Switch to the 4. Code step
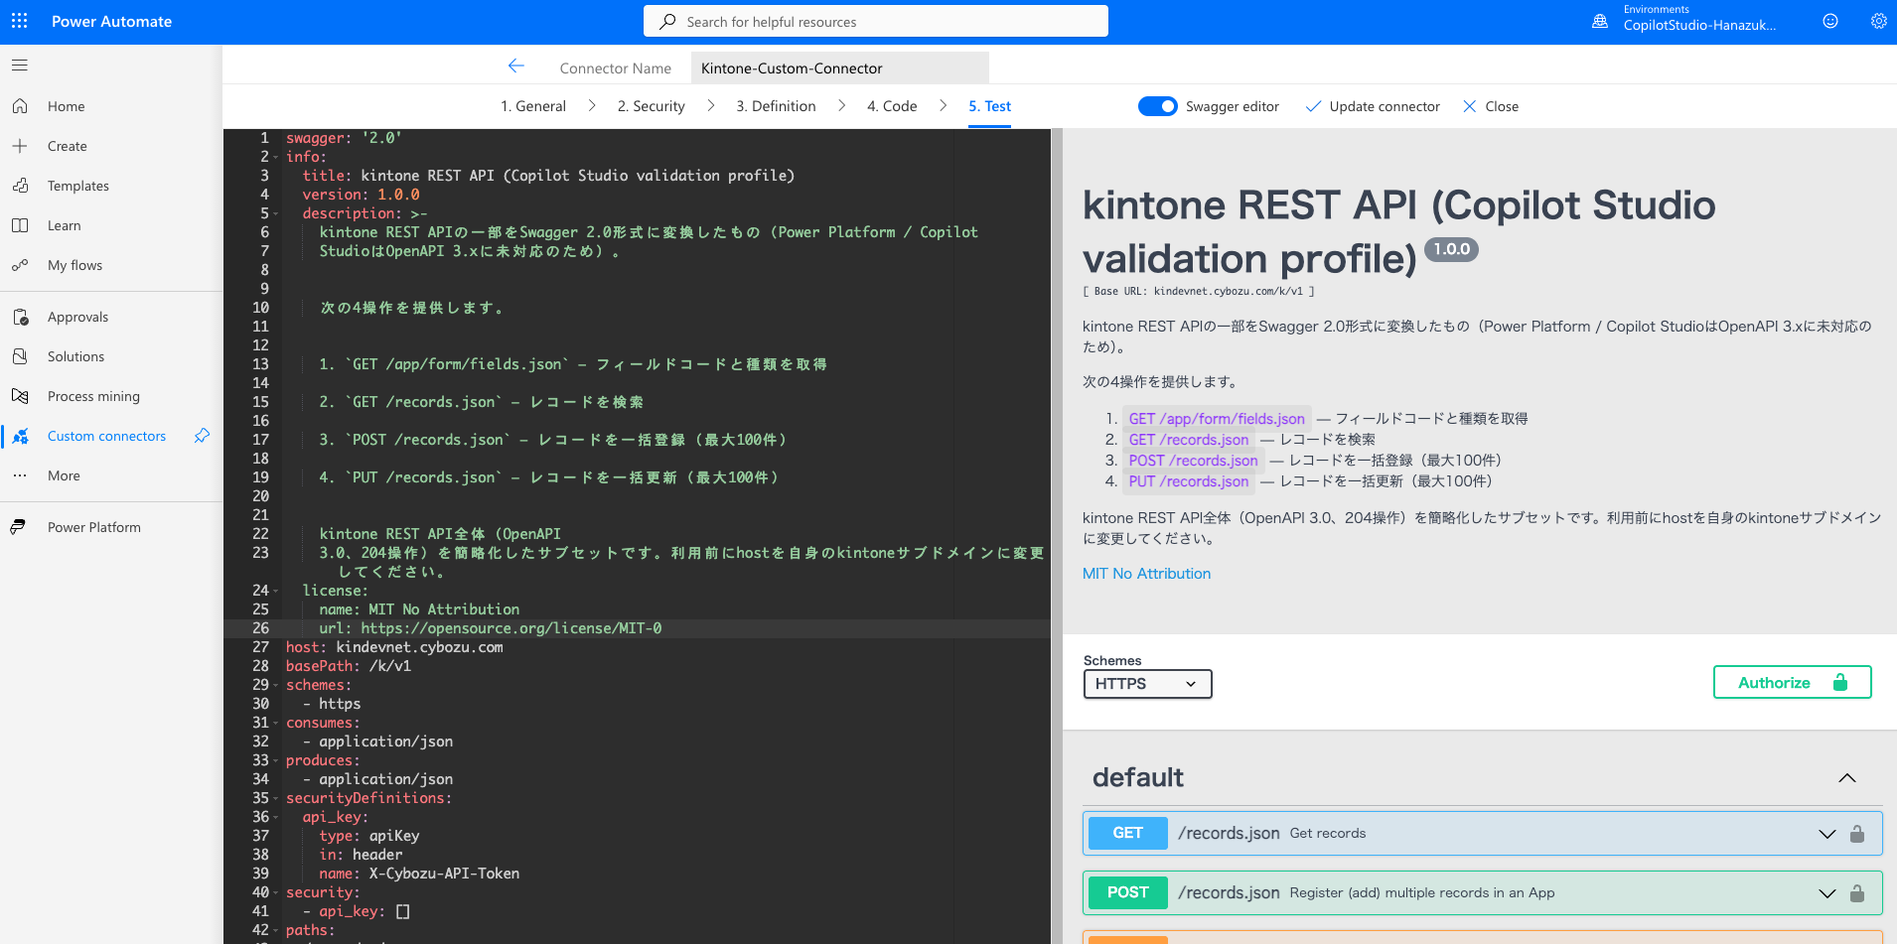The width and height of the screenshot is (1897, 944). pyautogui.click(x=892, y=106)
